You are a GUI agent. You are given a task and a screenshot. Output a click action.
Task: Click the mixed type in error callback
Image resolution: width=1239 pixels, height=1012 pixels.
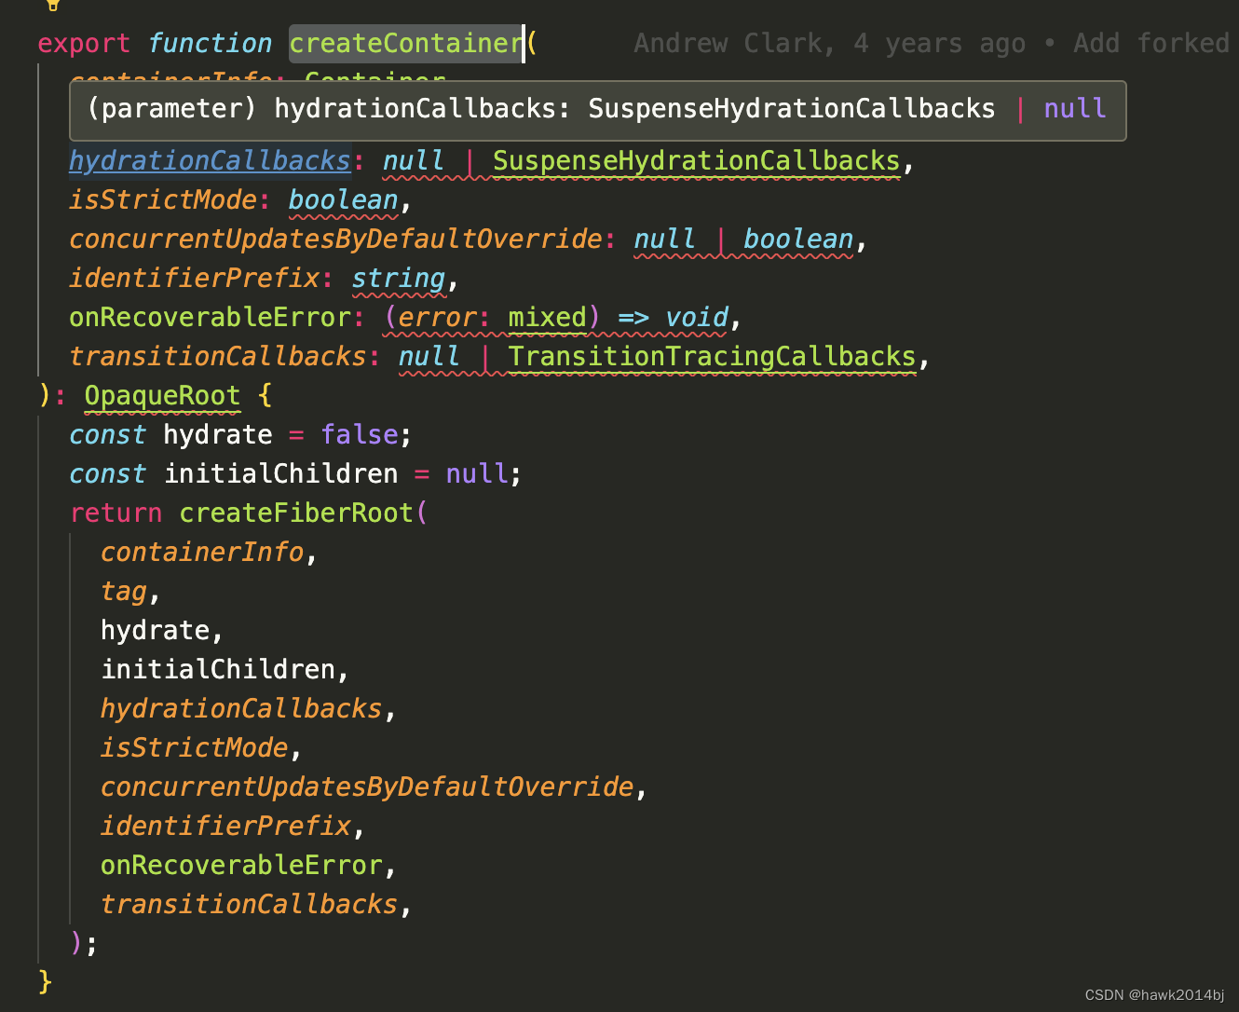[548, 318]
